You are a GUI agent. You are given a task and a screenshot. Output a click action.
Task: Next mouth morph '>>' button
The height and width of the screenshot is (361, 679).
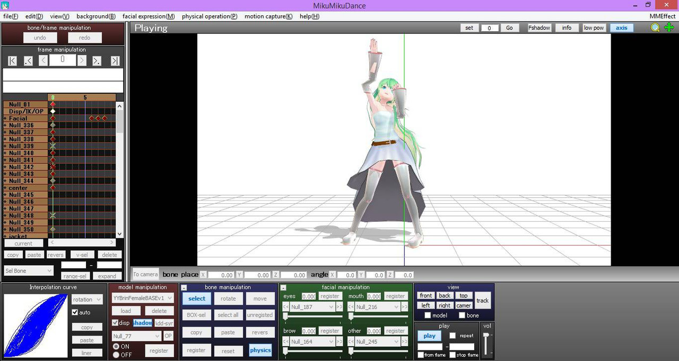(x=405, y=307)
